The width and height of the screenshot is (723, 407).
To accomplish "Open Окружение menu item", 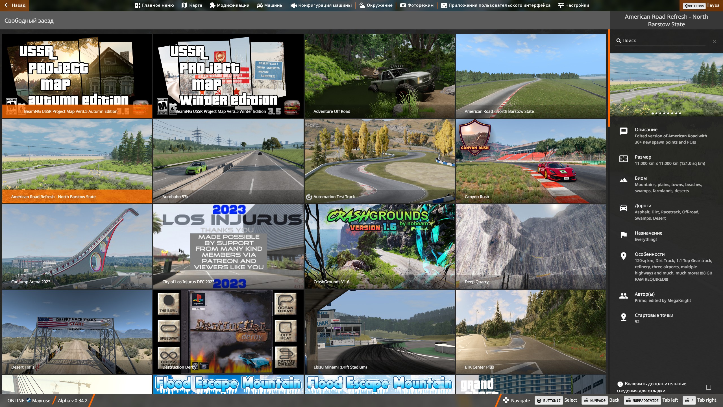I will coord(376,5).
